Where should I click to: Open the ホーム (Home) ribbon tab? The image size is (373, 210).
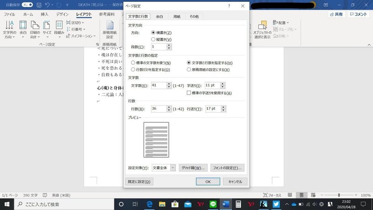tap(28, 14)
